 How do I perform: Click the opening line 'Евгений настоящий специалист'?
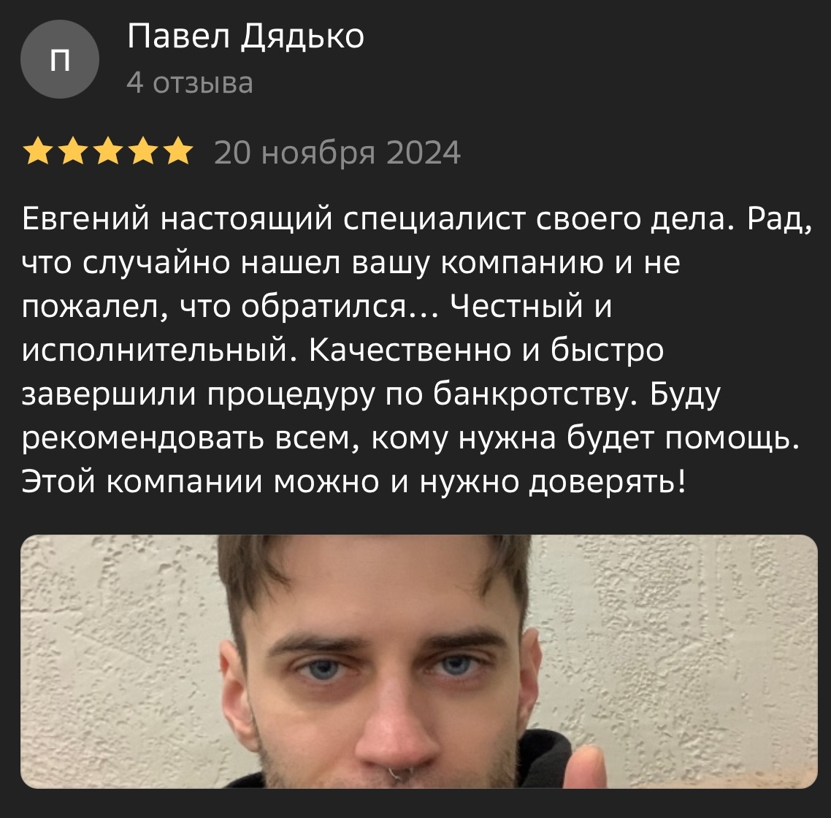tap(273, 220)
